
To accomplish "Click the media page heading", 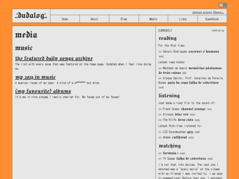I will click(26, 35).
